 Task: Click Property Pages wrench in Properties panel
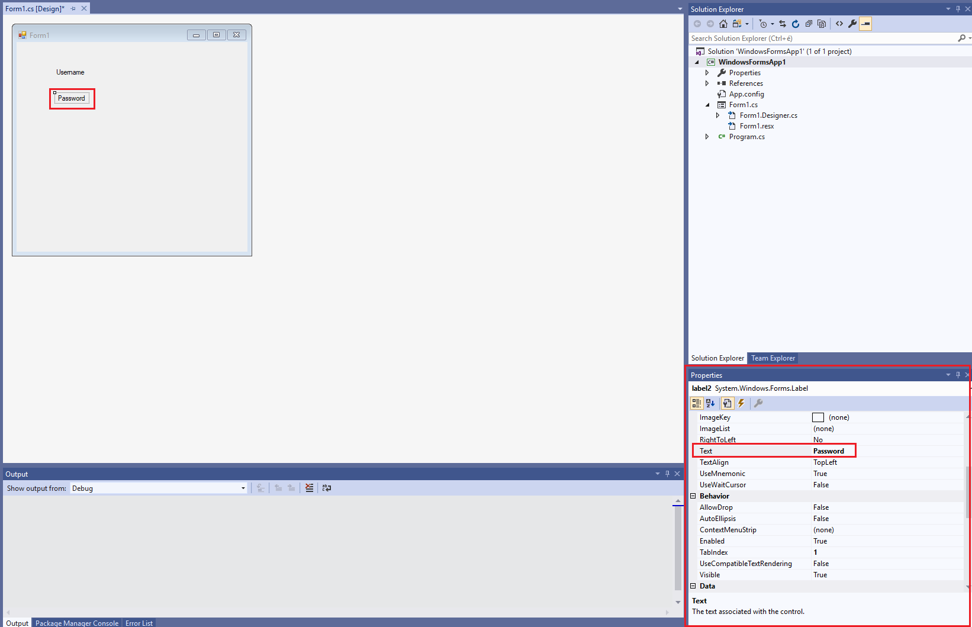click(x=758, y=403)
